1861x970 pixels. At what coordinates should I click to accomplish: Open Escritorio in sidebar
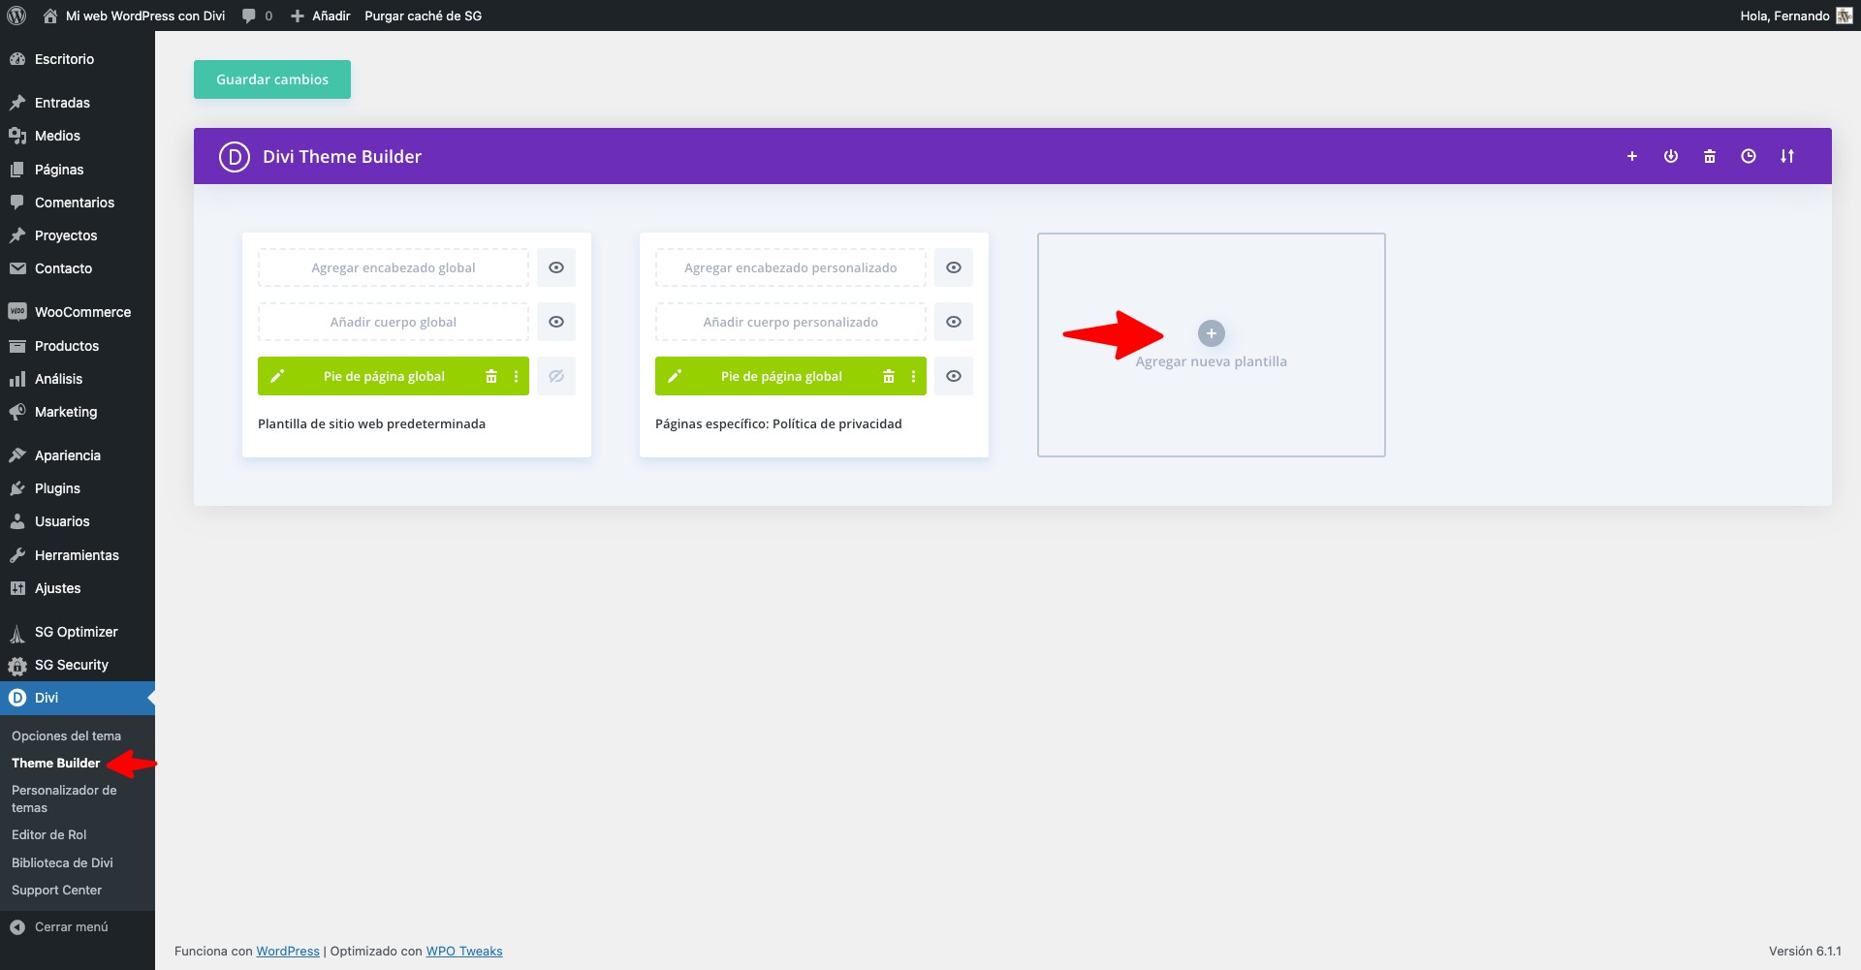click(78, 59)
